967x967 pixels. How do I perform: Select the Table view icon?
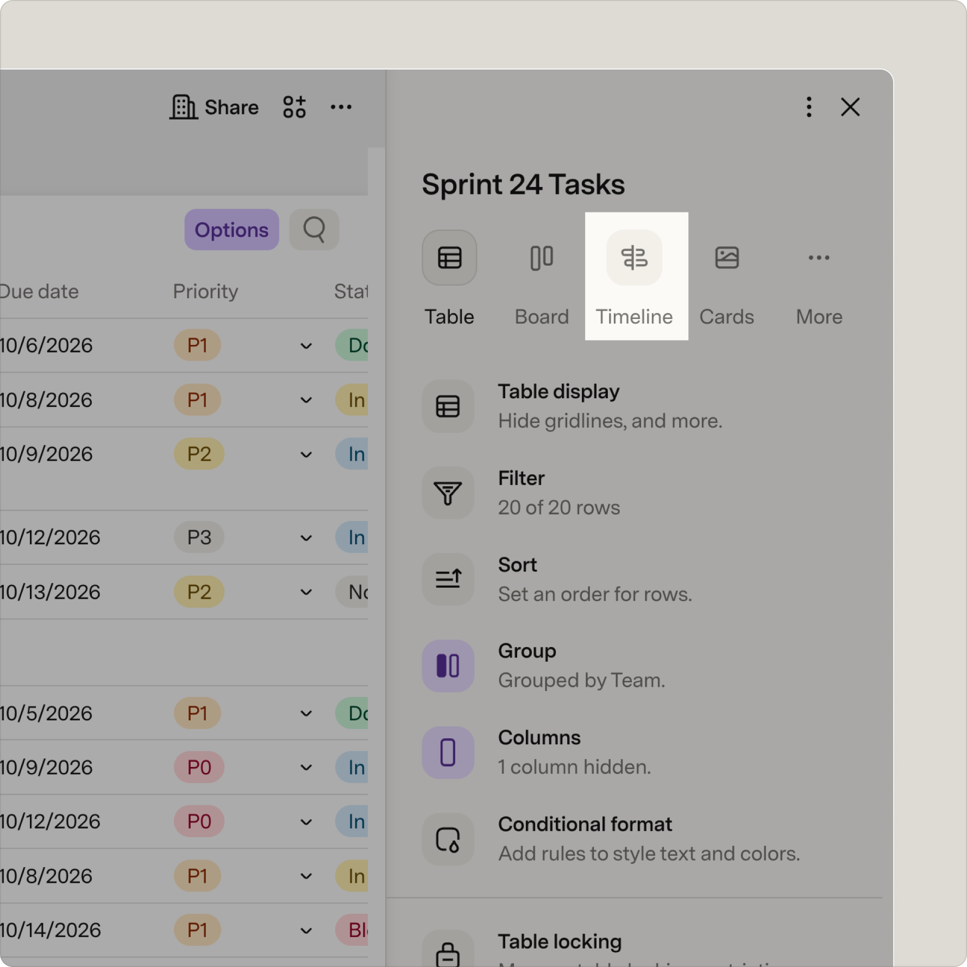[449, 258]
